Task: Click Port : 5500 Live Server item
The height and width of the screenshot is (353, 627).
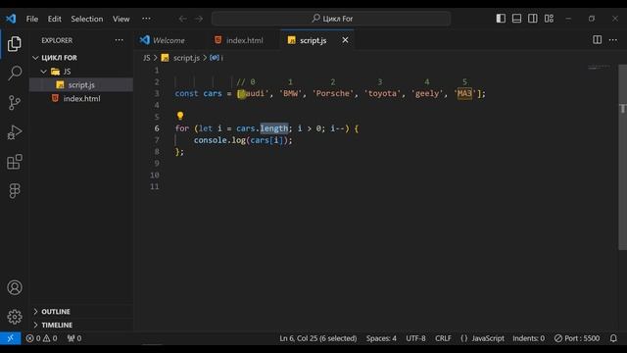Action: pyautogui.click(x=577, y=338)
